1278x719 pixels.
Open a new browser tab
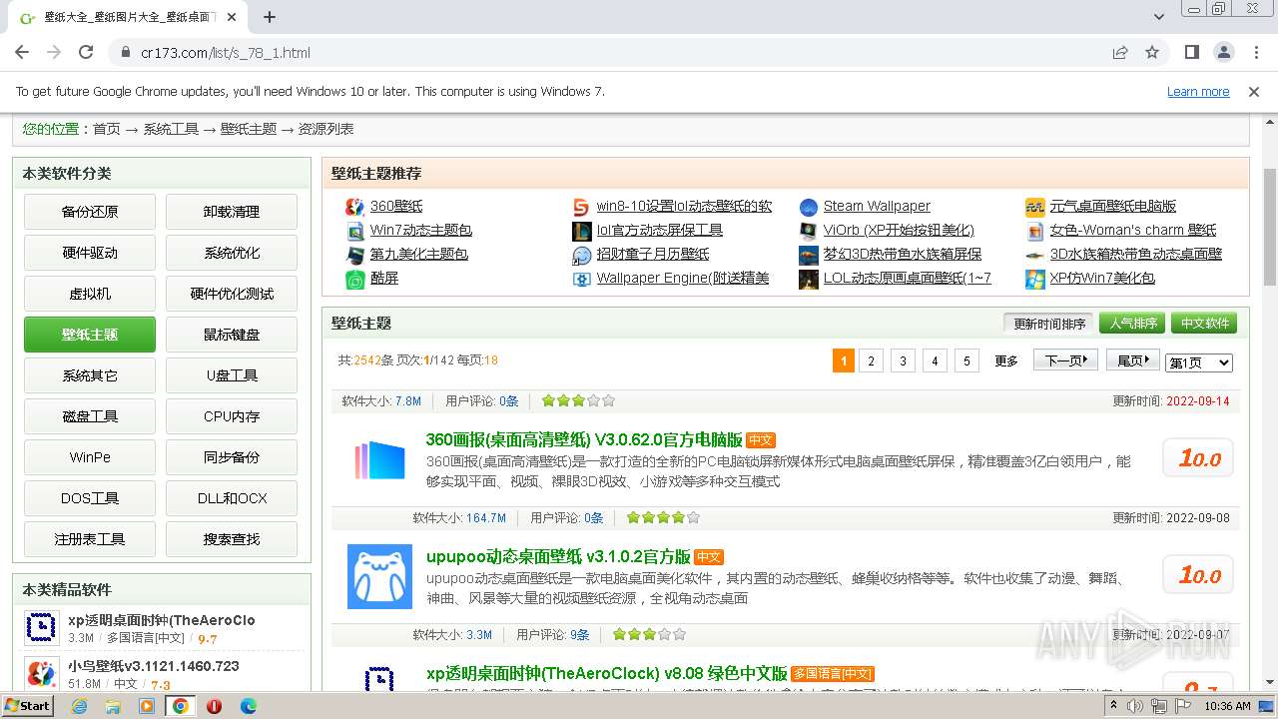pyautogui.click(x=270, y=17)
